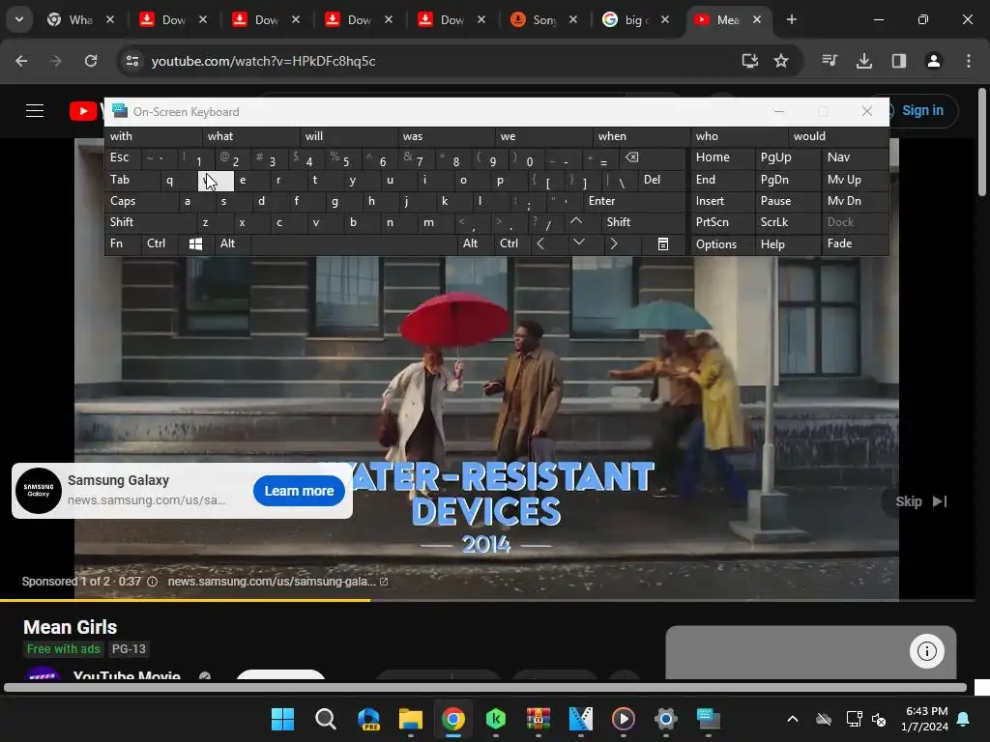Show hidden system tray icons chevron

(793, 719)
